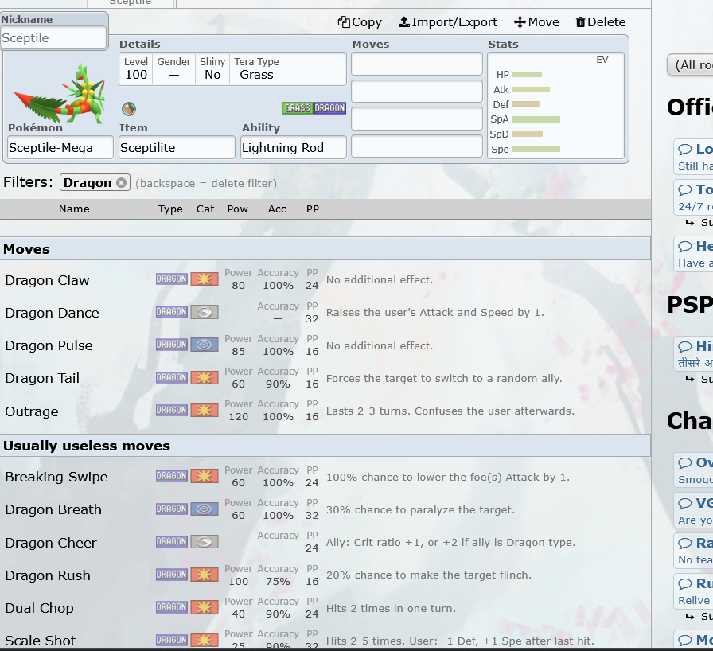
Task: Click the Spe stat bar
Action: 536,149
